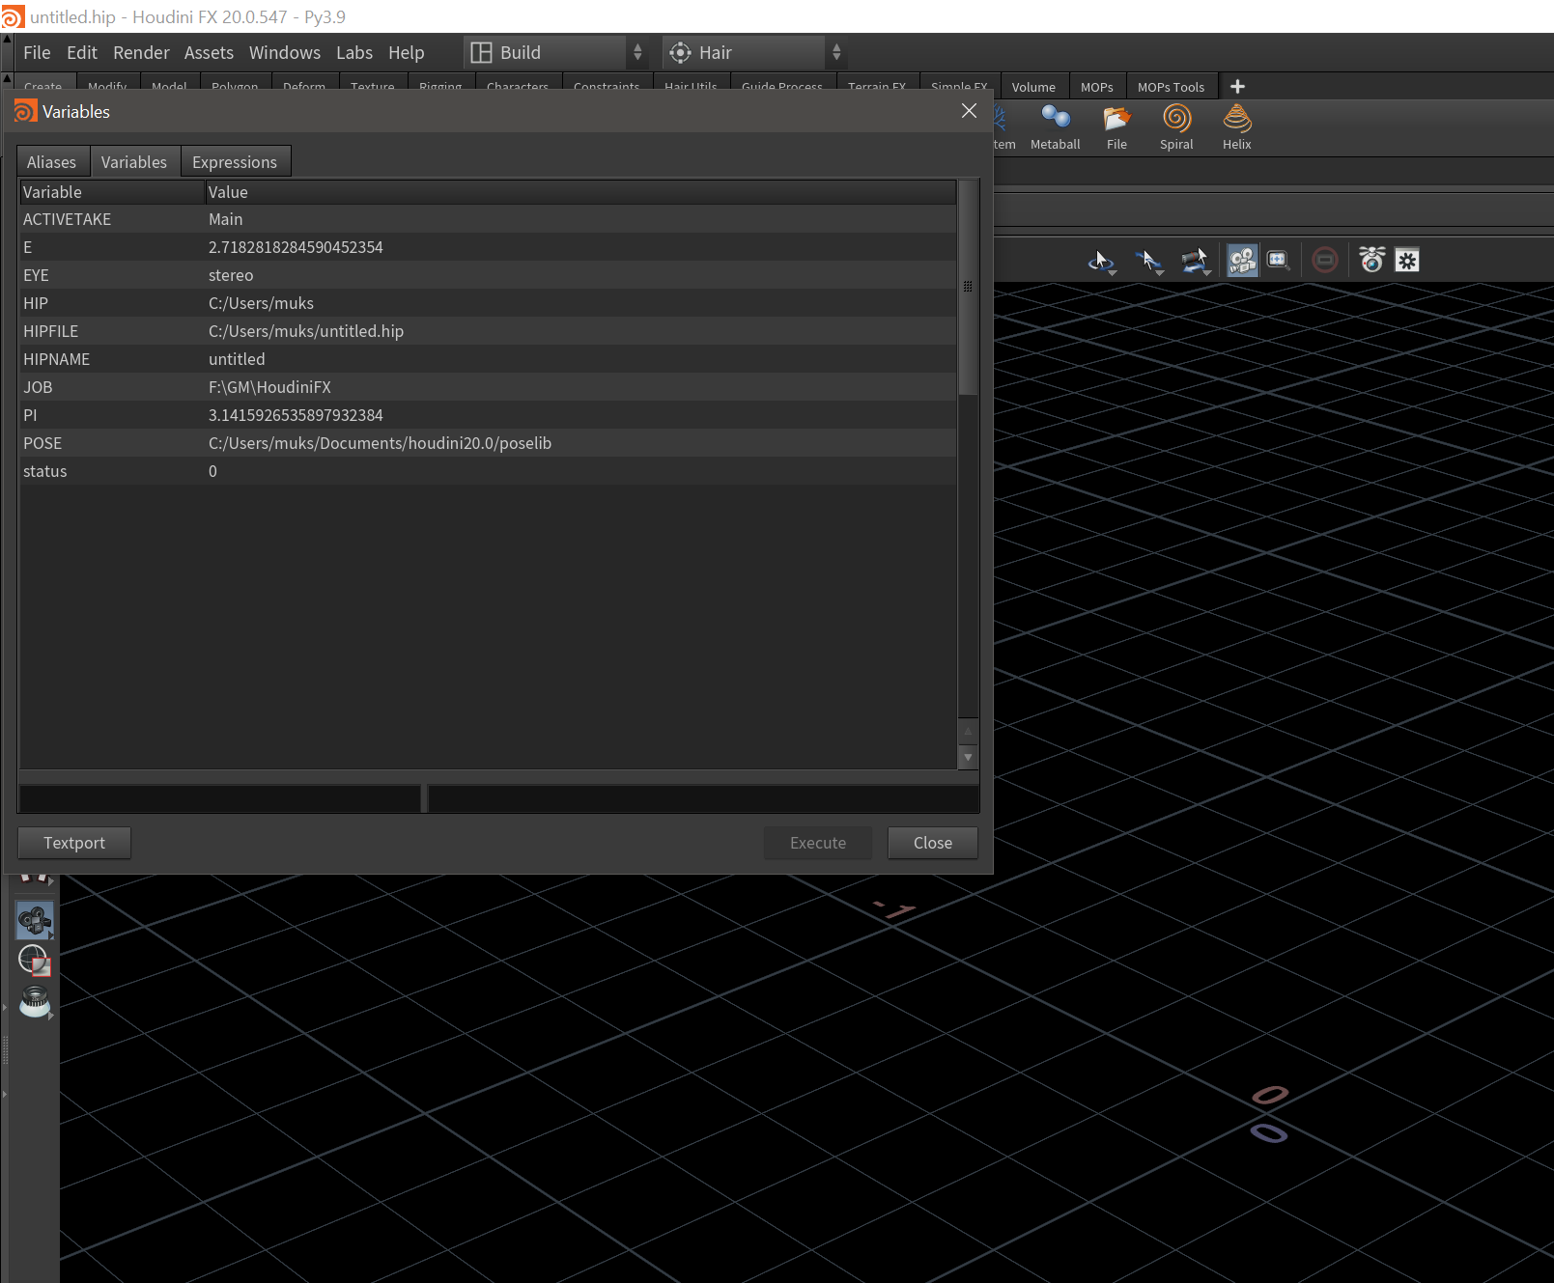The image size is (1554, 1283).
Task: Select the MOPs shelf tab
Action: pyautogui.click(x=1097, y=87)
